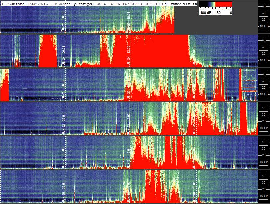Select the JUN-21 12:01 time marker
This screenshot has height=204, width=270.
(128, 158)
